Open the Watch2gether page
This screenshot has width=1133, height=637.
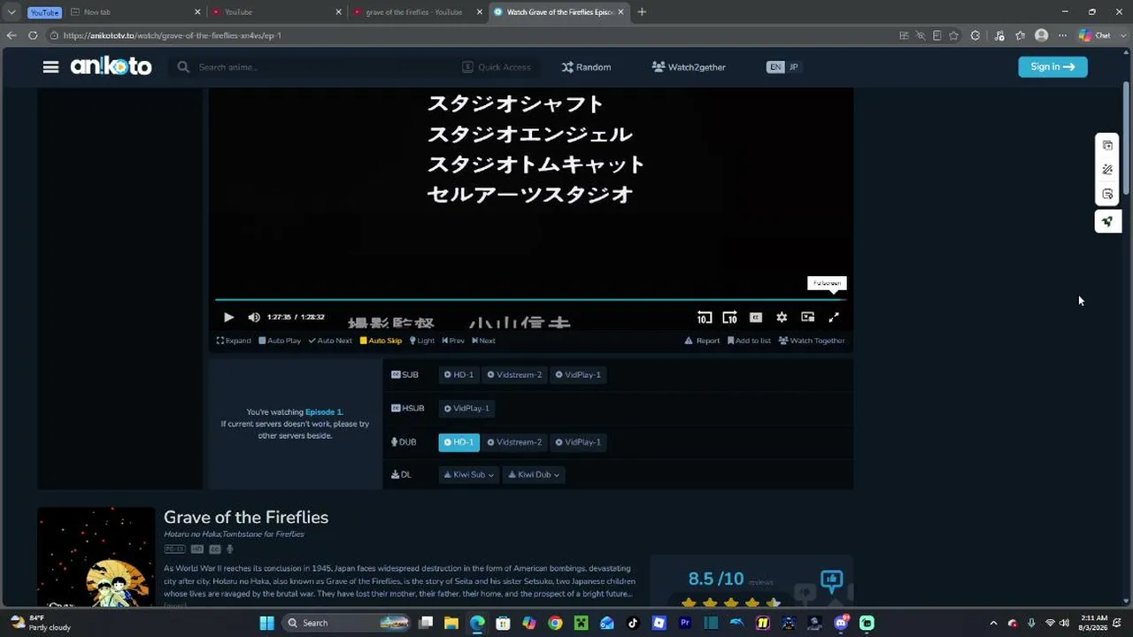point(689,67)
